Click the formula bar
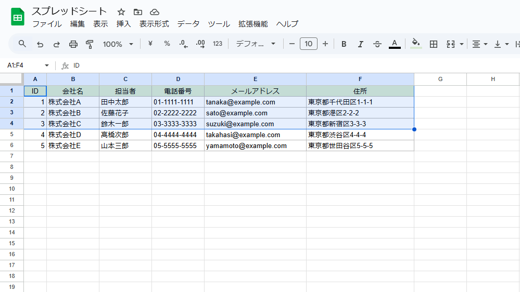This screenshot has height=292, width=520. 295,65
